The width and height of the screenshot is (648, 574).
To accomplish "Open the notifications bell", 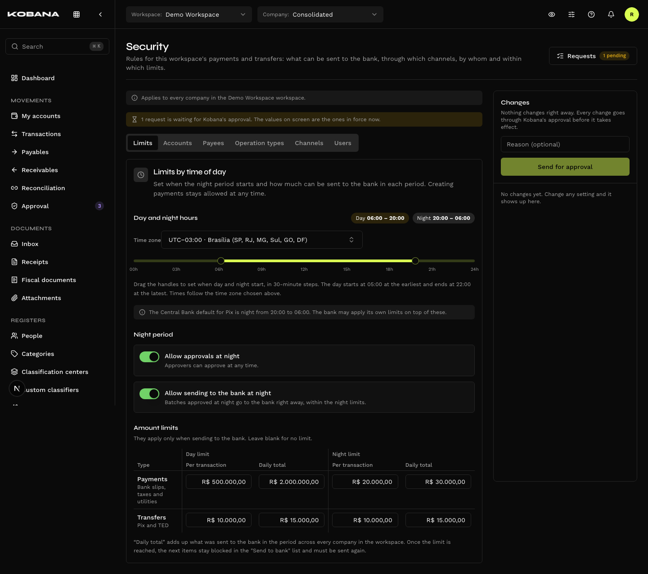I will pos(611,14).
